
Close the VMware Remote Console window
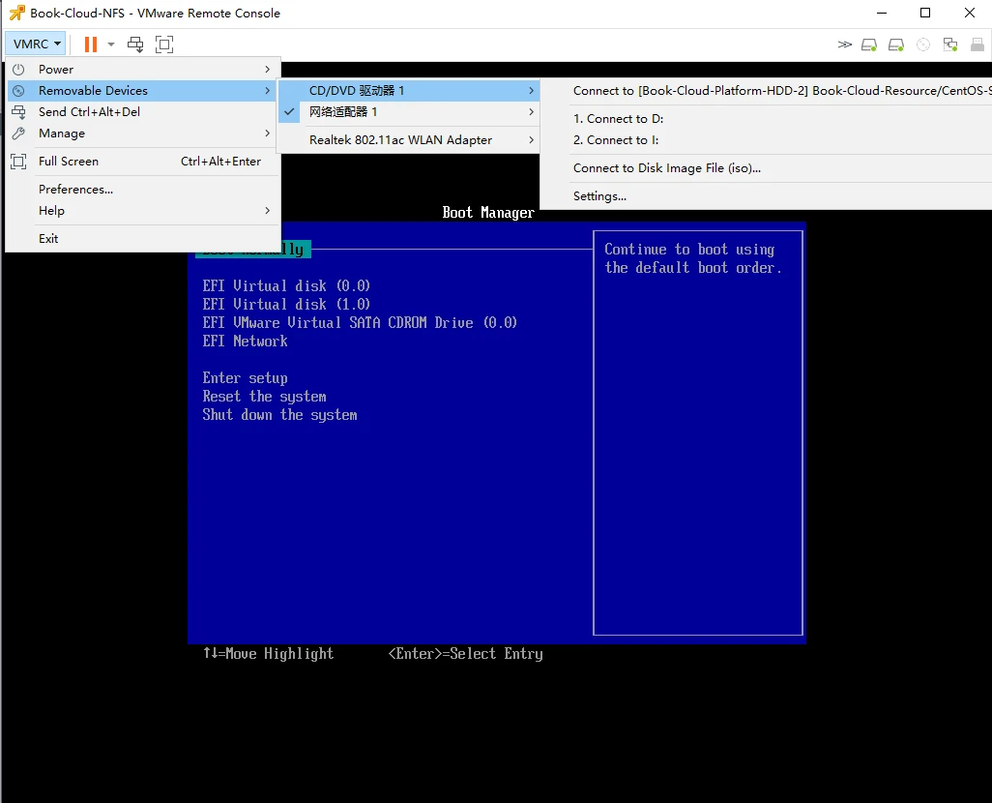coord(969,13)
